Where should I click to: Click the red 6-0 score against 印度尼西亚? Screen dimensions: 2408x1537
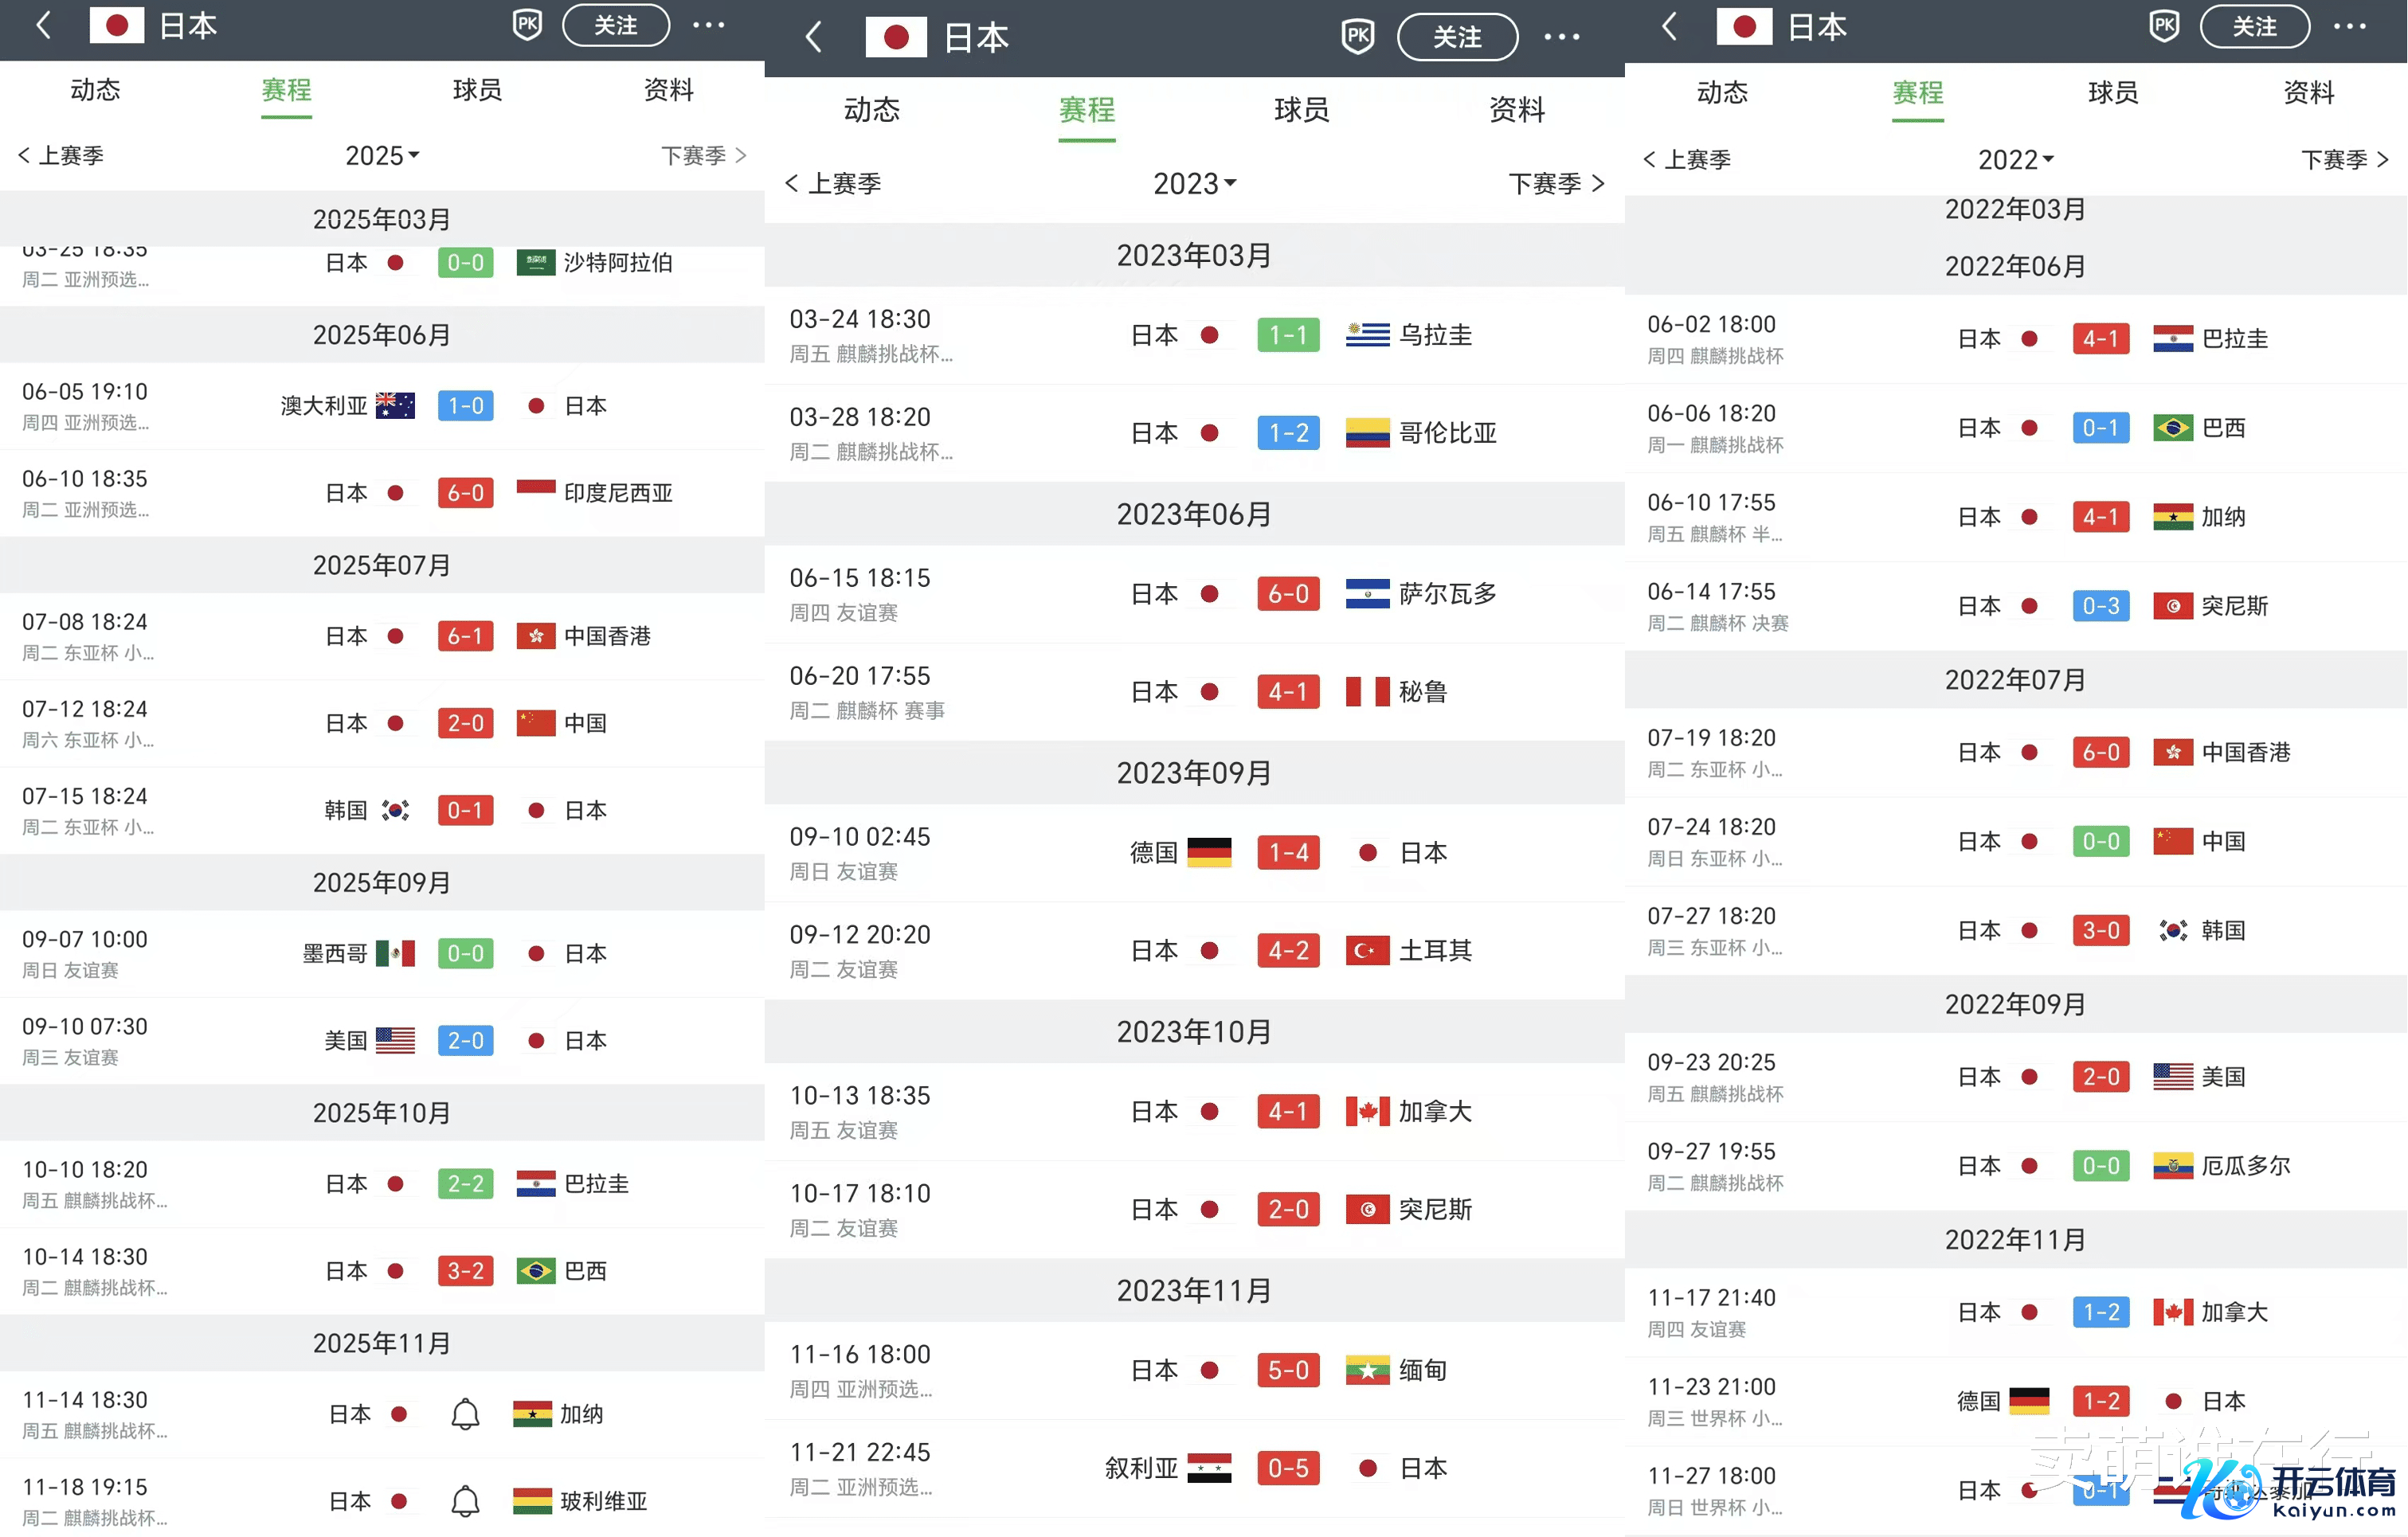[x=465, y=493]
